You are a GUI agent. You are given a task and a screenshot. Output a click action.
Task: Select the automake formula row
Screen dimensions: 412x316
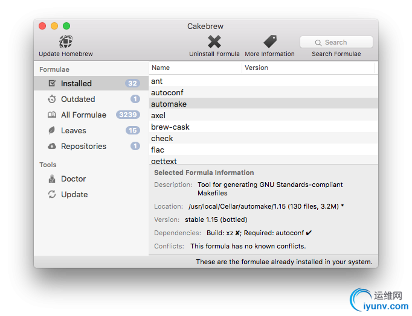263,104
